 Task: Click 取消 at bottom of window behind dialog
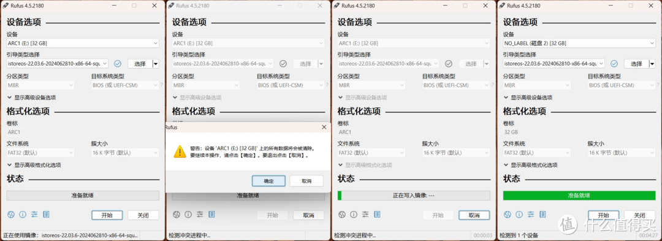coord(309,215)
